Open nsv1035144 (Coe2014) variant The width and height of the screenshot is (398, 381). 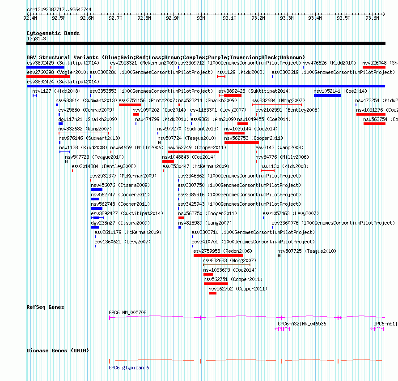[x=251, y=129]
